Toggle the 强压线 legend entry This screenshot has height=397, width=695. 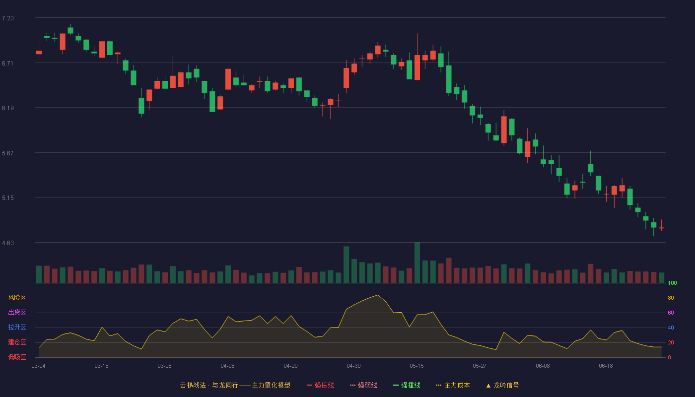coord(320,385)
